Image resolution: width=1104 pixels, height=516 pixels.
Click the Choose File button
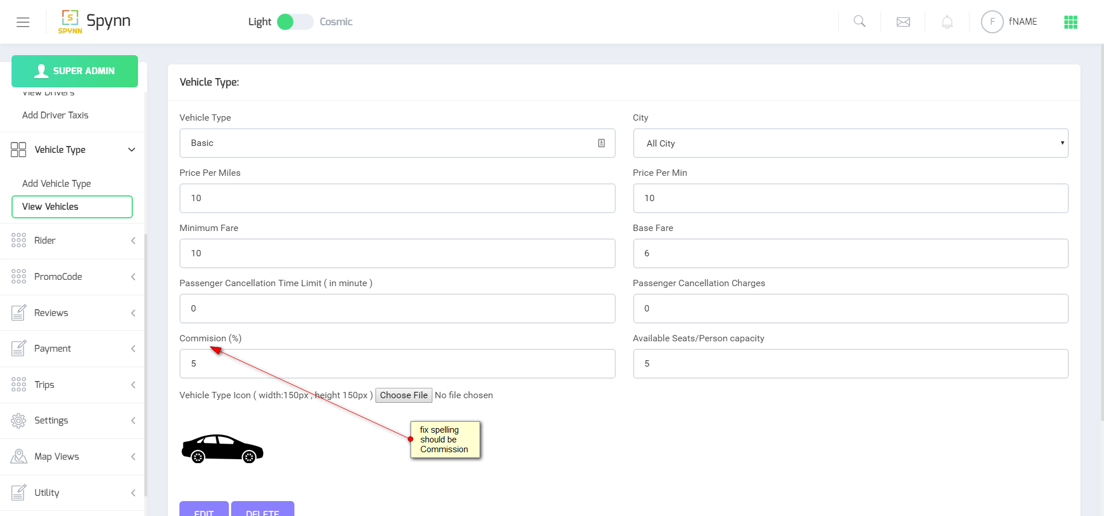tap(404, 395)
